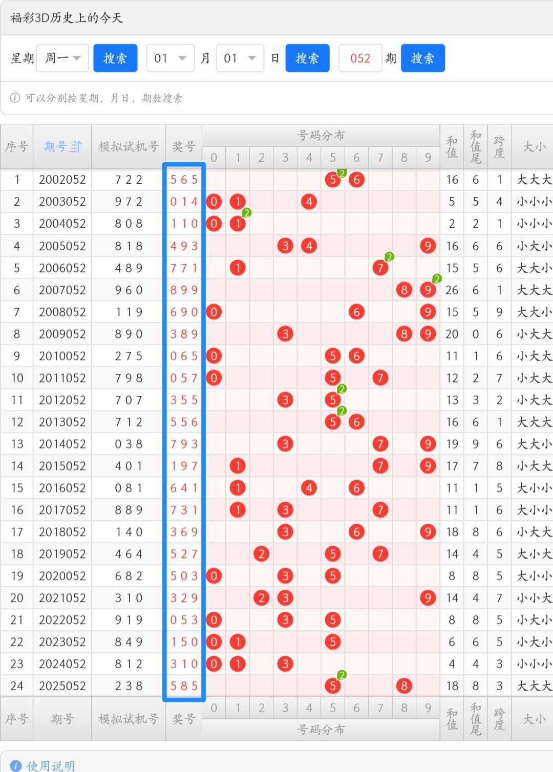Screen dimensions: 553x772
Task: Open the 使用说明 link at the bottom
Action: click(51, 765)
